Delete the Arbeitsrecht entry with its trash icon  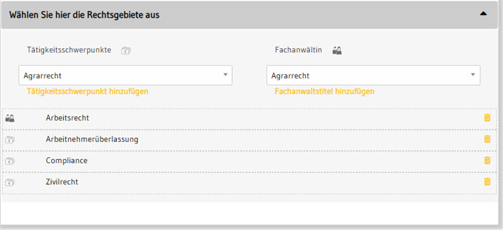click(x=487, y=118)
